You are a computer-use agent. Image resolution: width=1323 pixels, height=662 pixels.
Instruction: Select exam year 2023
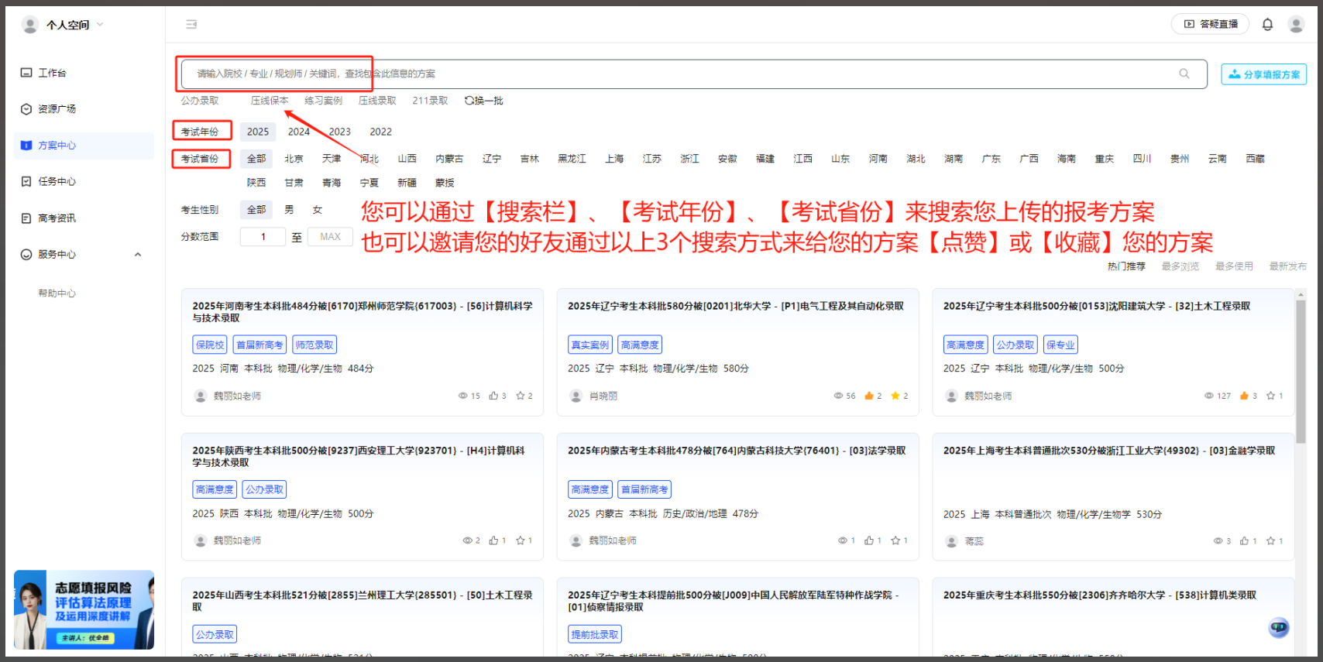tap(340, 132)
